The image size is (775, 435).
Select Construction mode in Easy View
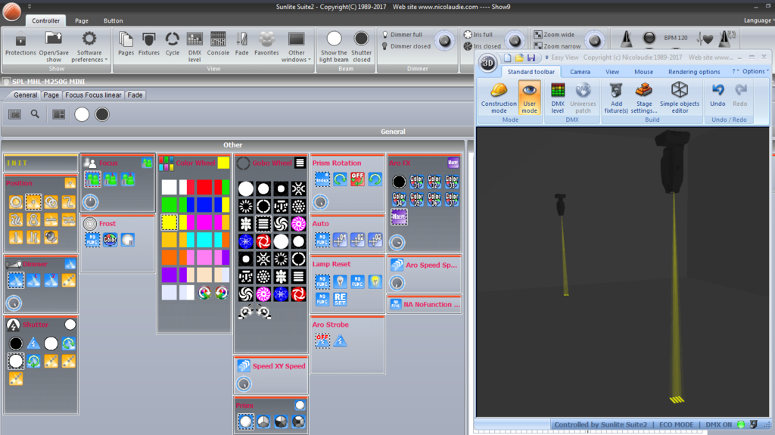(x=499, y=98)
